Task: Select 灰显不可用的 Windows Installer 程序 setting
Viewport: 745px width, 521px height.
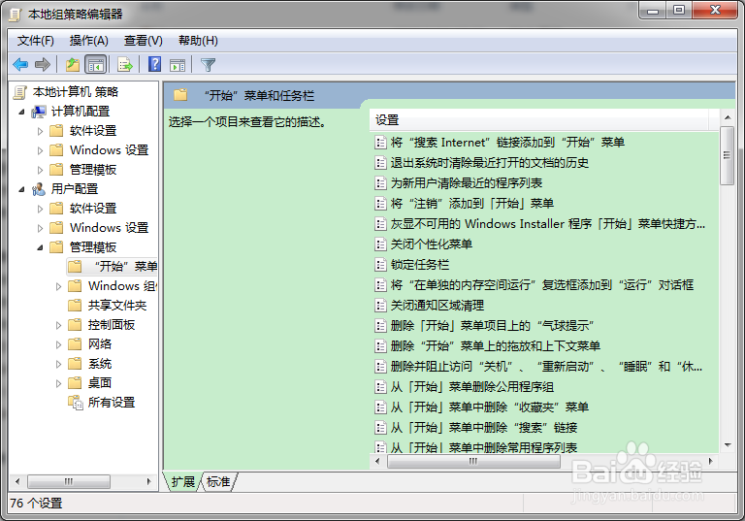Action: tap(548, 224)
